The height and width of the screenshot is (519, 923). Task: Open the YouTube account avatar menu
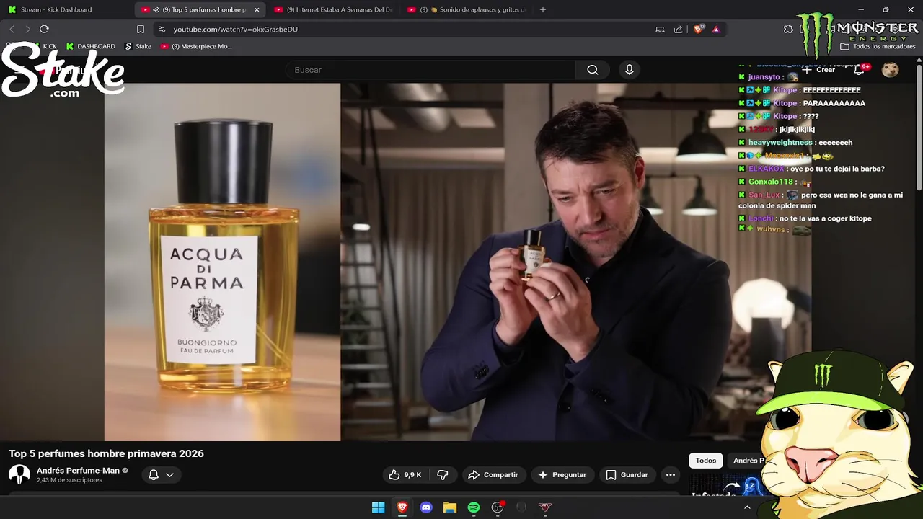tap(891, 70)
